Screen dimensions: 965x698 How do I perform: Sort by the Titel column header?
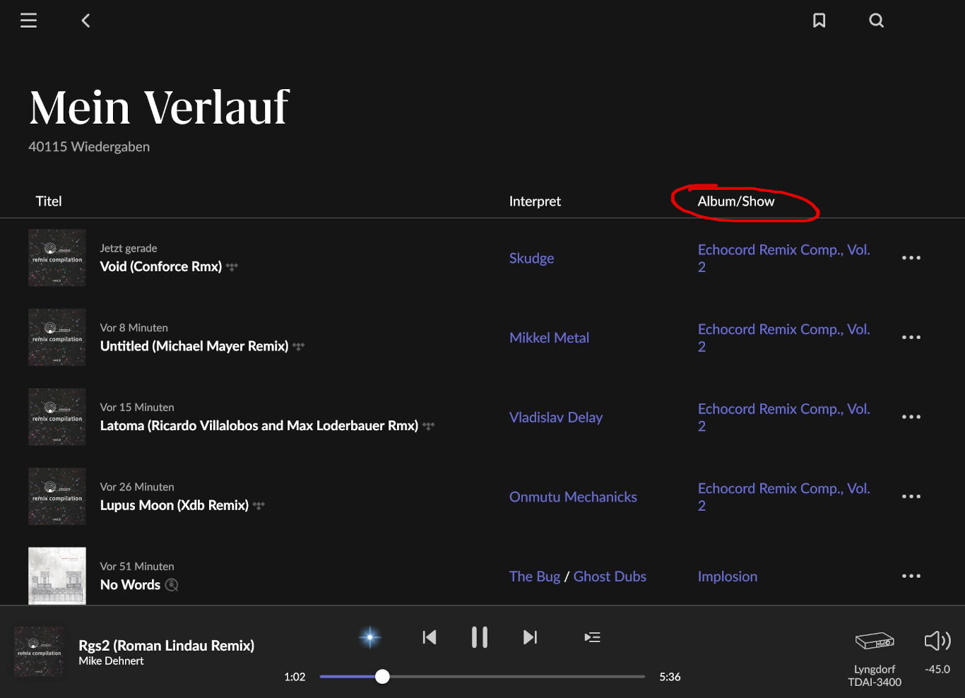[49, 201]
